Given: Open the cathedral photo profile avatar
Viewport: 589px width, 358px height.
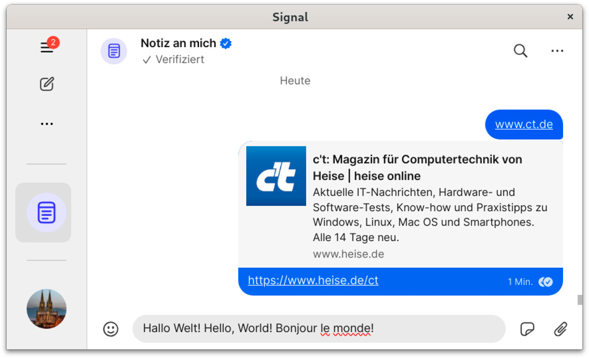Looking at the screenshot, I should point(46,309).
